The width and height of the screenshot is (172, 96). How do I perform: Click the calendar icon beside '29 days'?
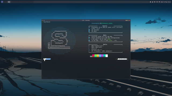89,31
